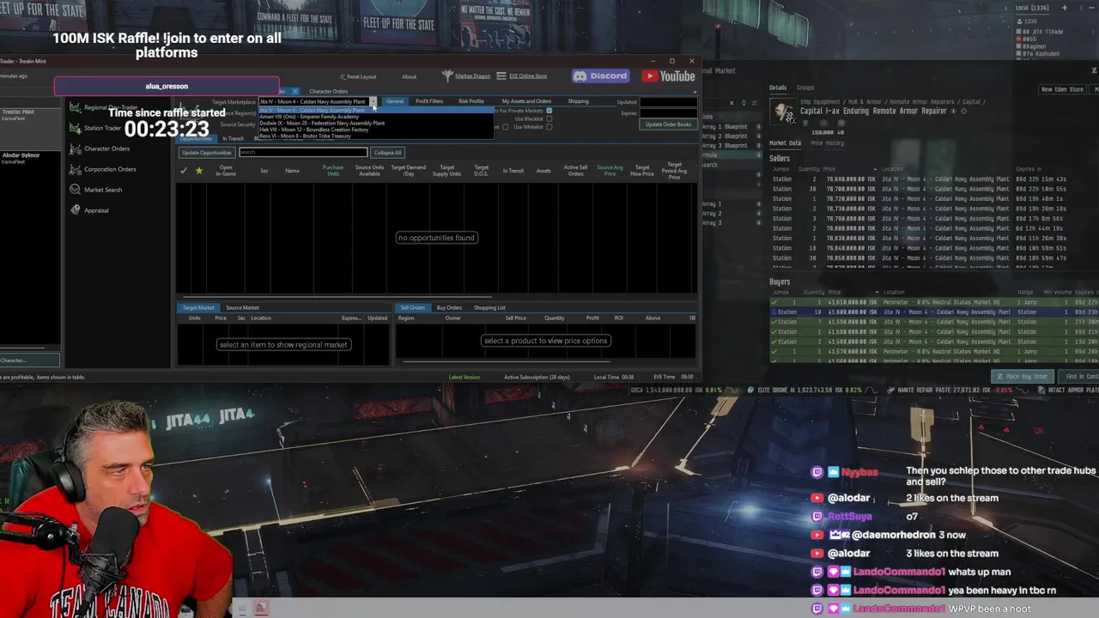
Task: Click the Purchase Units column header
Action: pos(332,171)
